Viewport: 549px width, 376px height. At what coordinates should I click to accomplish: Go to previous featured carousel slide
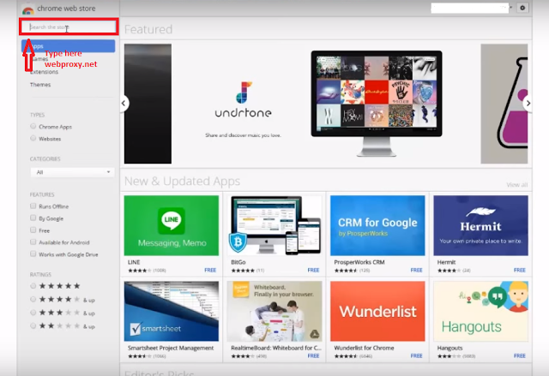coord(124,103)
